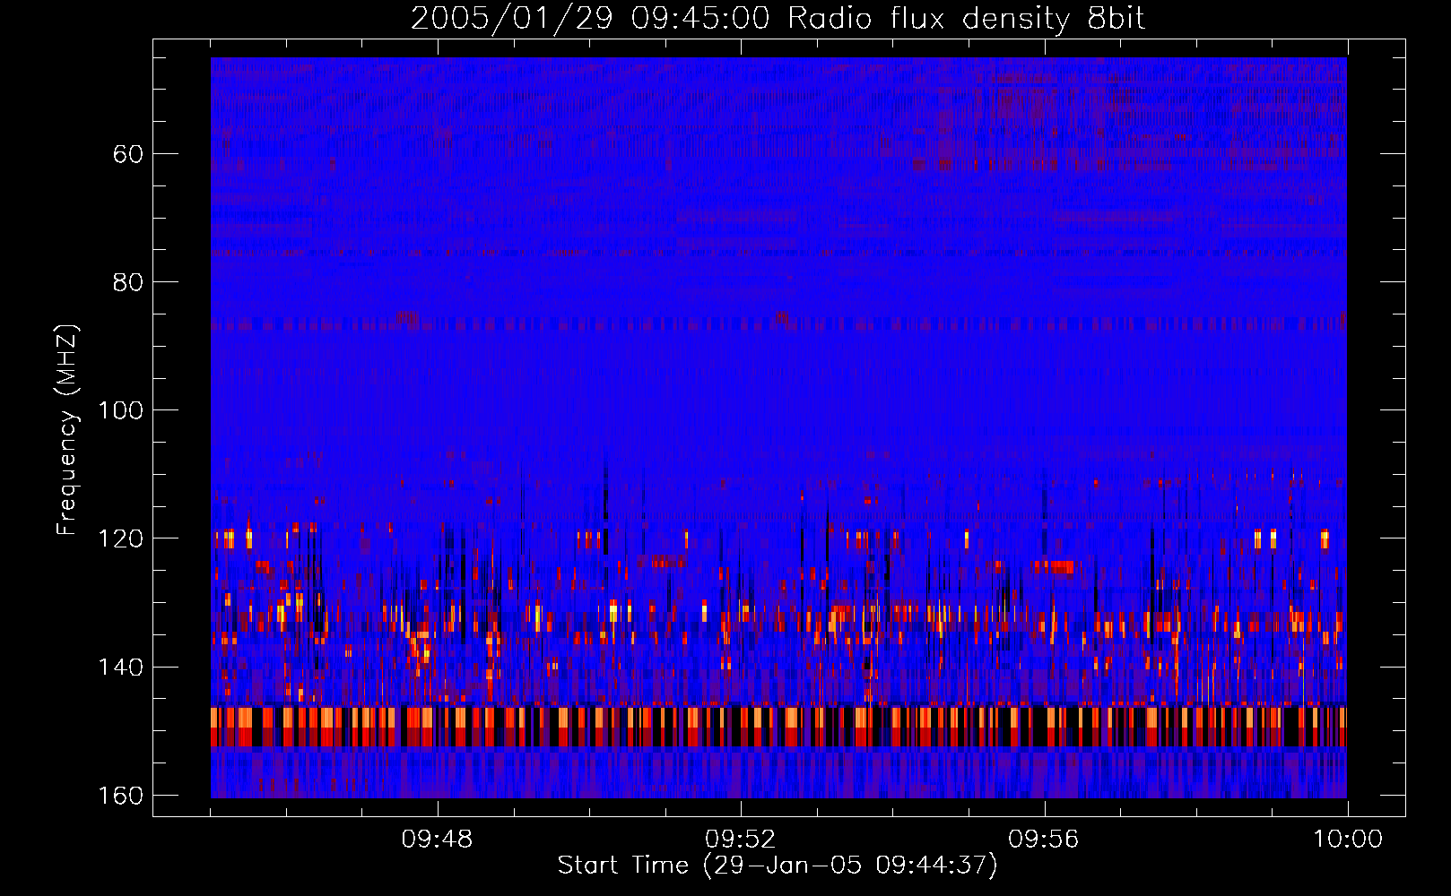This screenshot has width=1451, height=896.
Task: Select the "Frequency (MHZ)" y-axis label
Action: tap(67, 430)
